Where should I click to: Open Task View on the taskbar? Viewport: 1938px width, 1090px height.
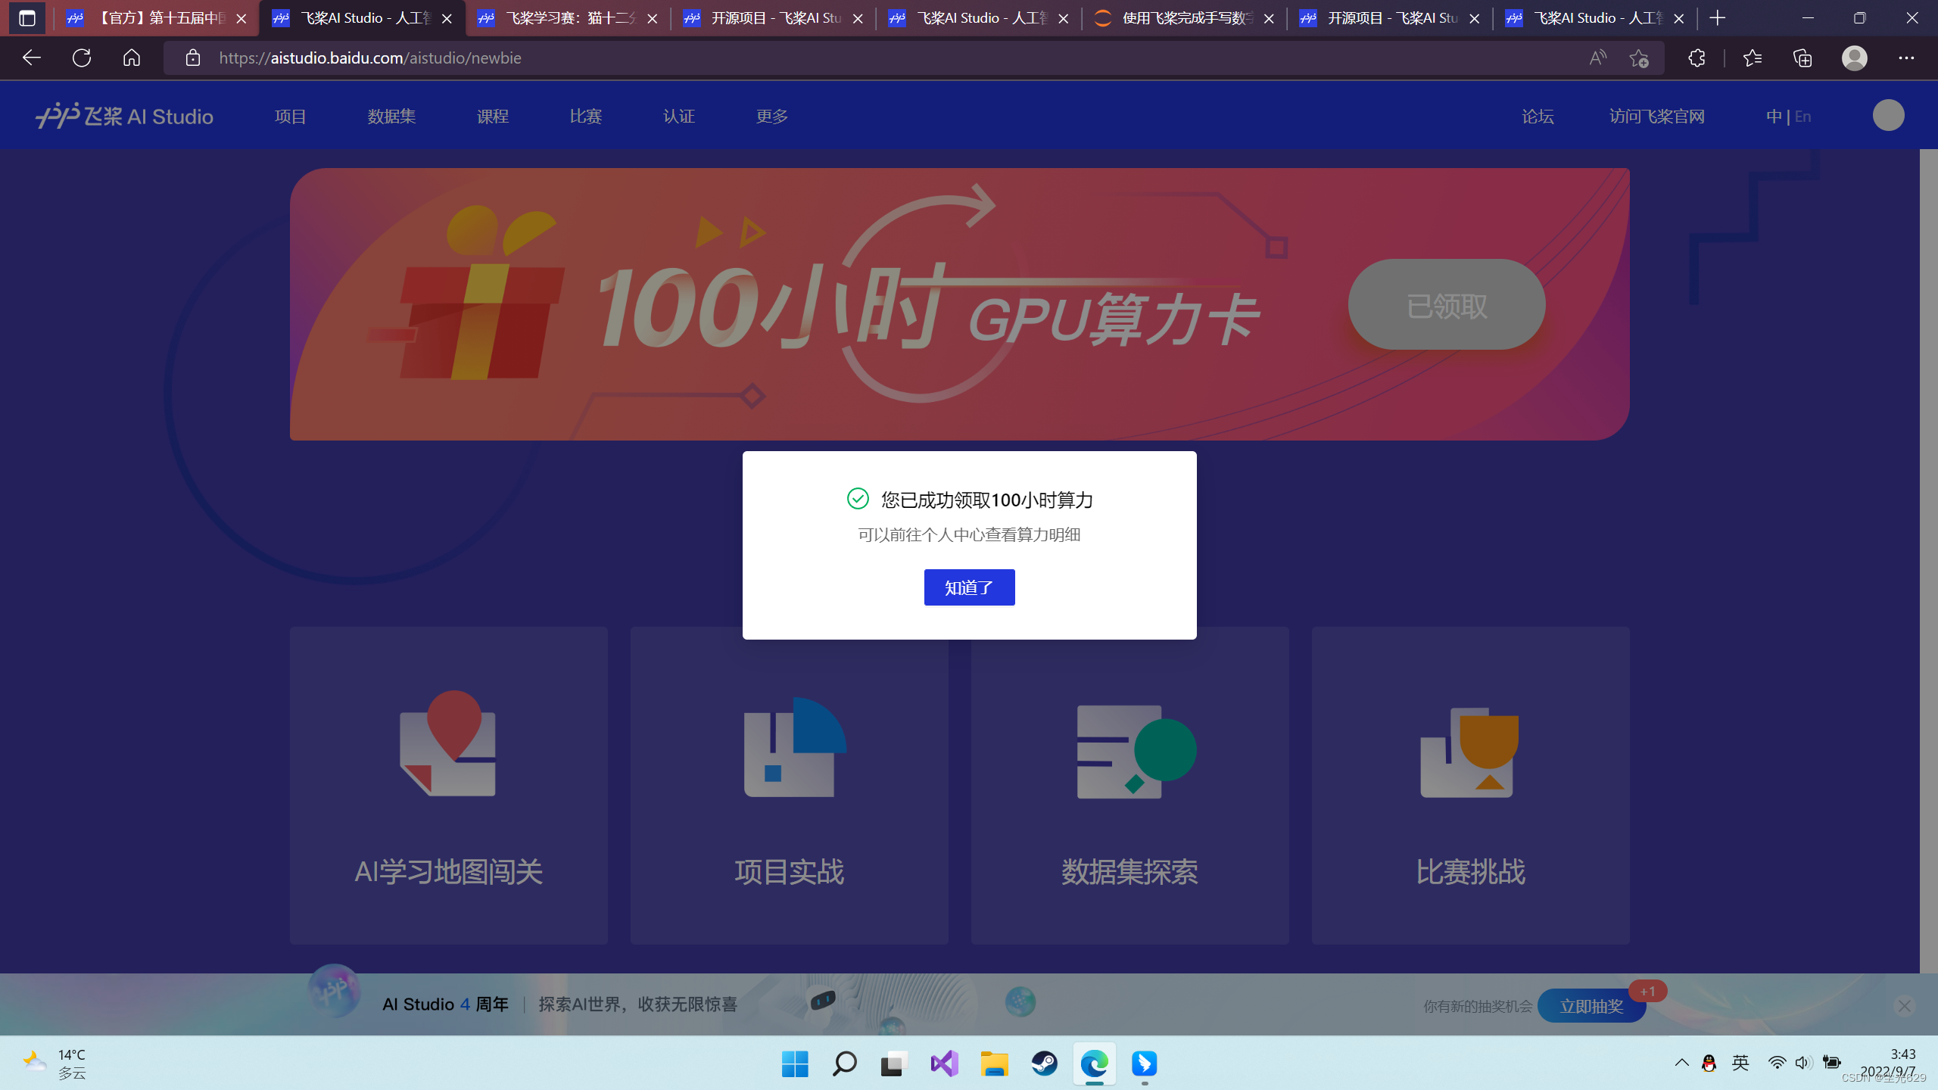pyautogui.click(x=894, y=1064)
